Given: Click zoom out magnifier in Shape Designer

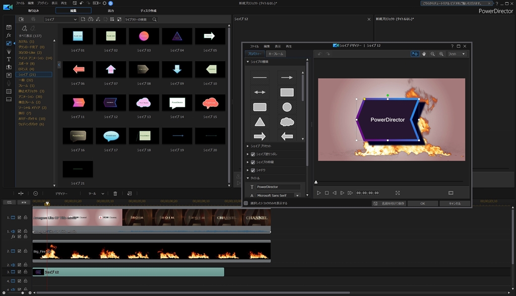Looking at the screenshot, I should click(433, 54).
